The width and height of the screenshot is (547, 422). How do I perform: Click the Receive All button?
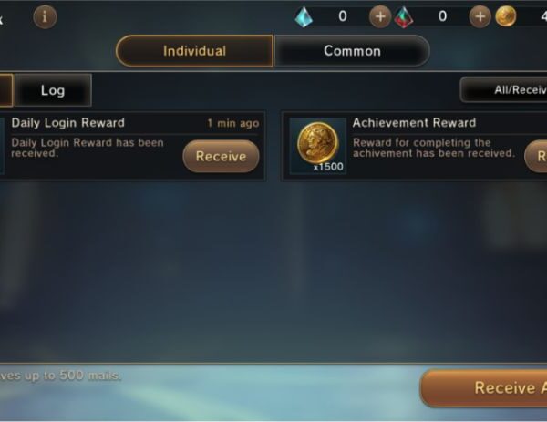pos(484,388)
